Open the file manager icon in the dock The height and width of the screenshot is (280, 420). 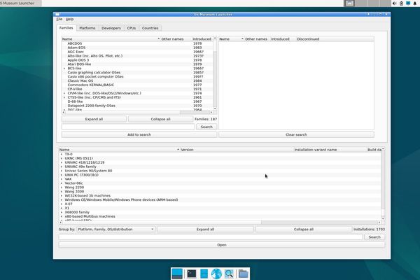(x=204, y=274)
